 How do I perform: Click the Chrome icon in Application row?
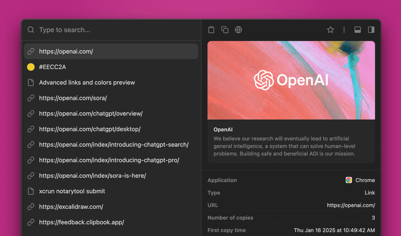tap(349, 180)
